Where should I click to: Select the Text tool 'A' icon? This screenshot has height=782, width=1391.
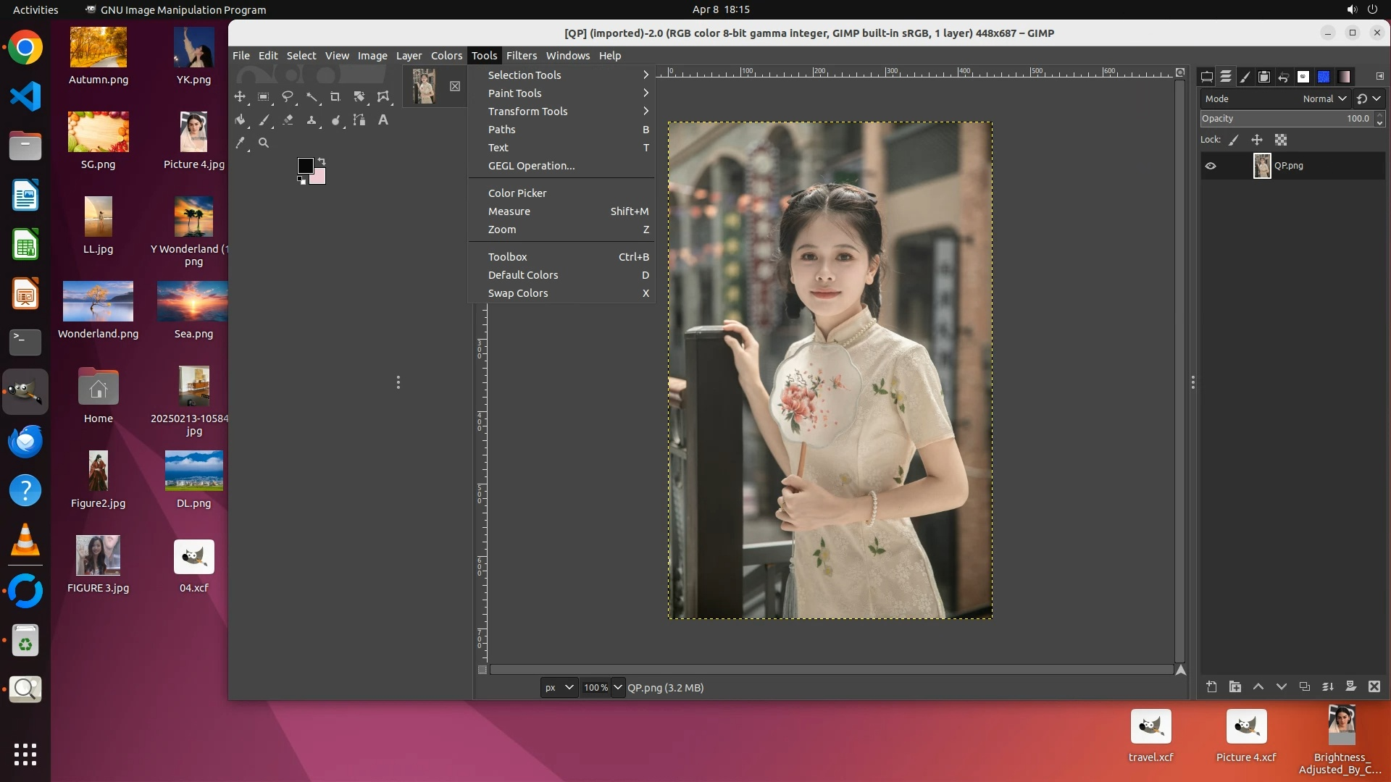point(383,120)
